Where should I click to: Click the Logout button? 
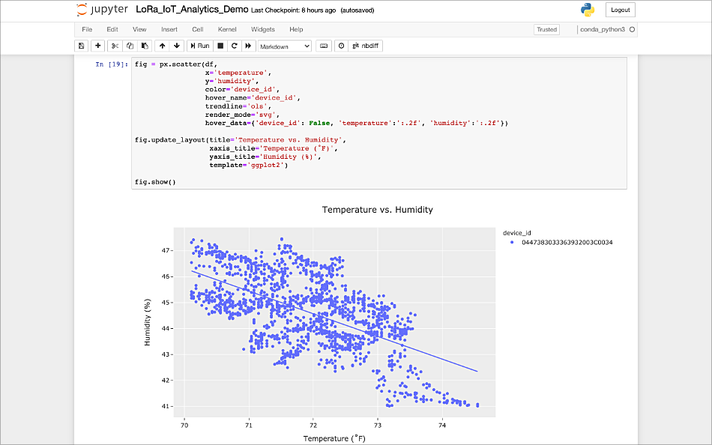pos(620,10)
